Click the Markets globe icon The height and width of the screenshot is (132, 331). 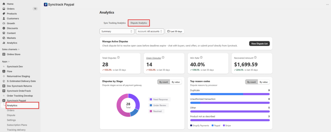4,38
